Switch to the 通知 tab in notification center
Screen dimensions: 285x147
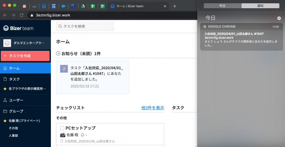[x=260, y=6]
